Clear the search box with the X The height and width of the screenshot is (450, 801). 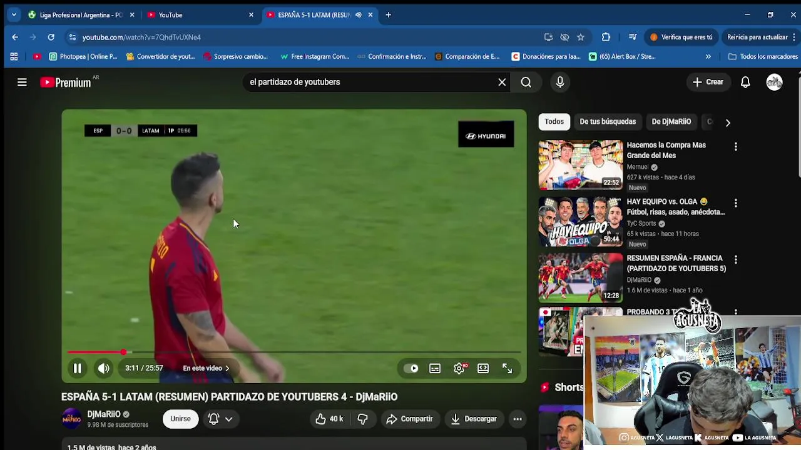(x=502, y=82)
